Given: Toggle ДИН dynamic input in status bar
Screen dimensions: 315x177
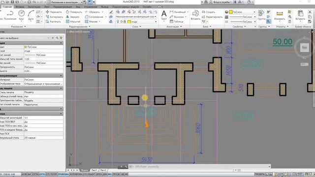Looking at the screenshot, I should [105, 175].
